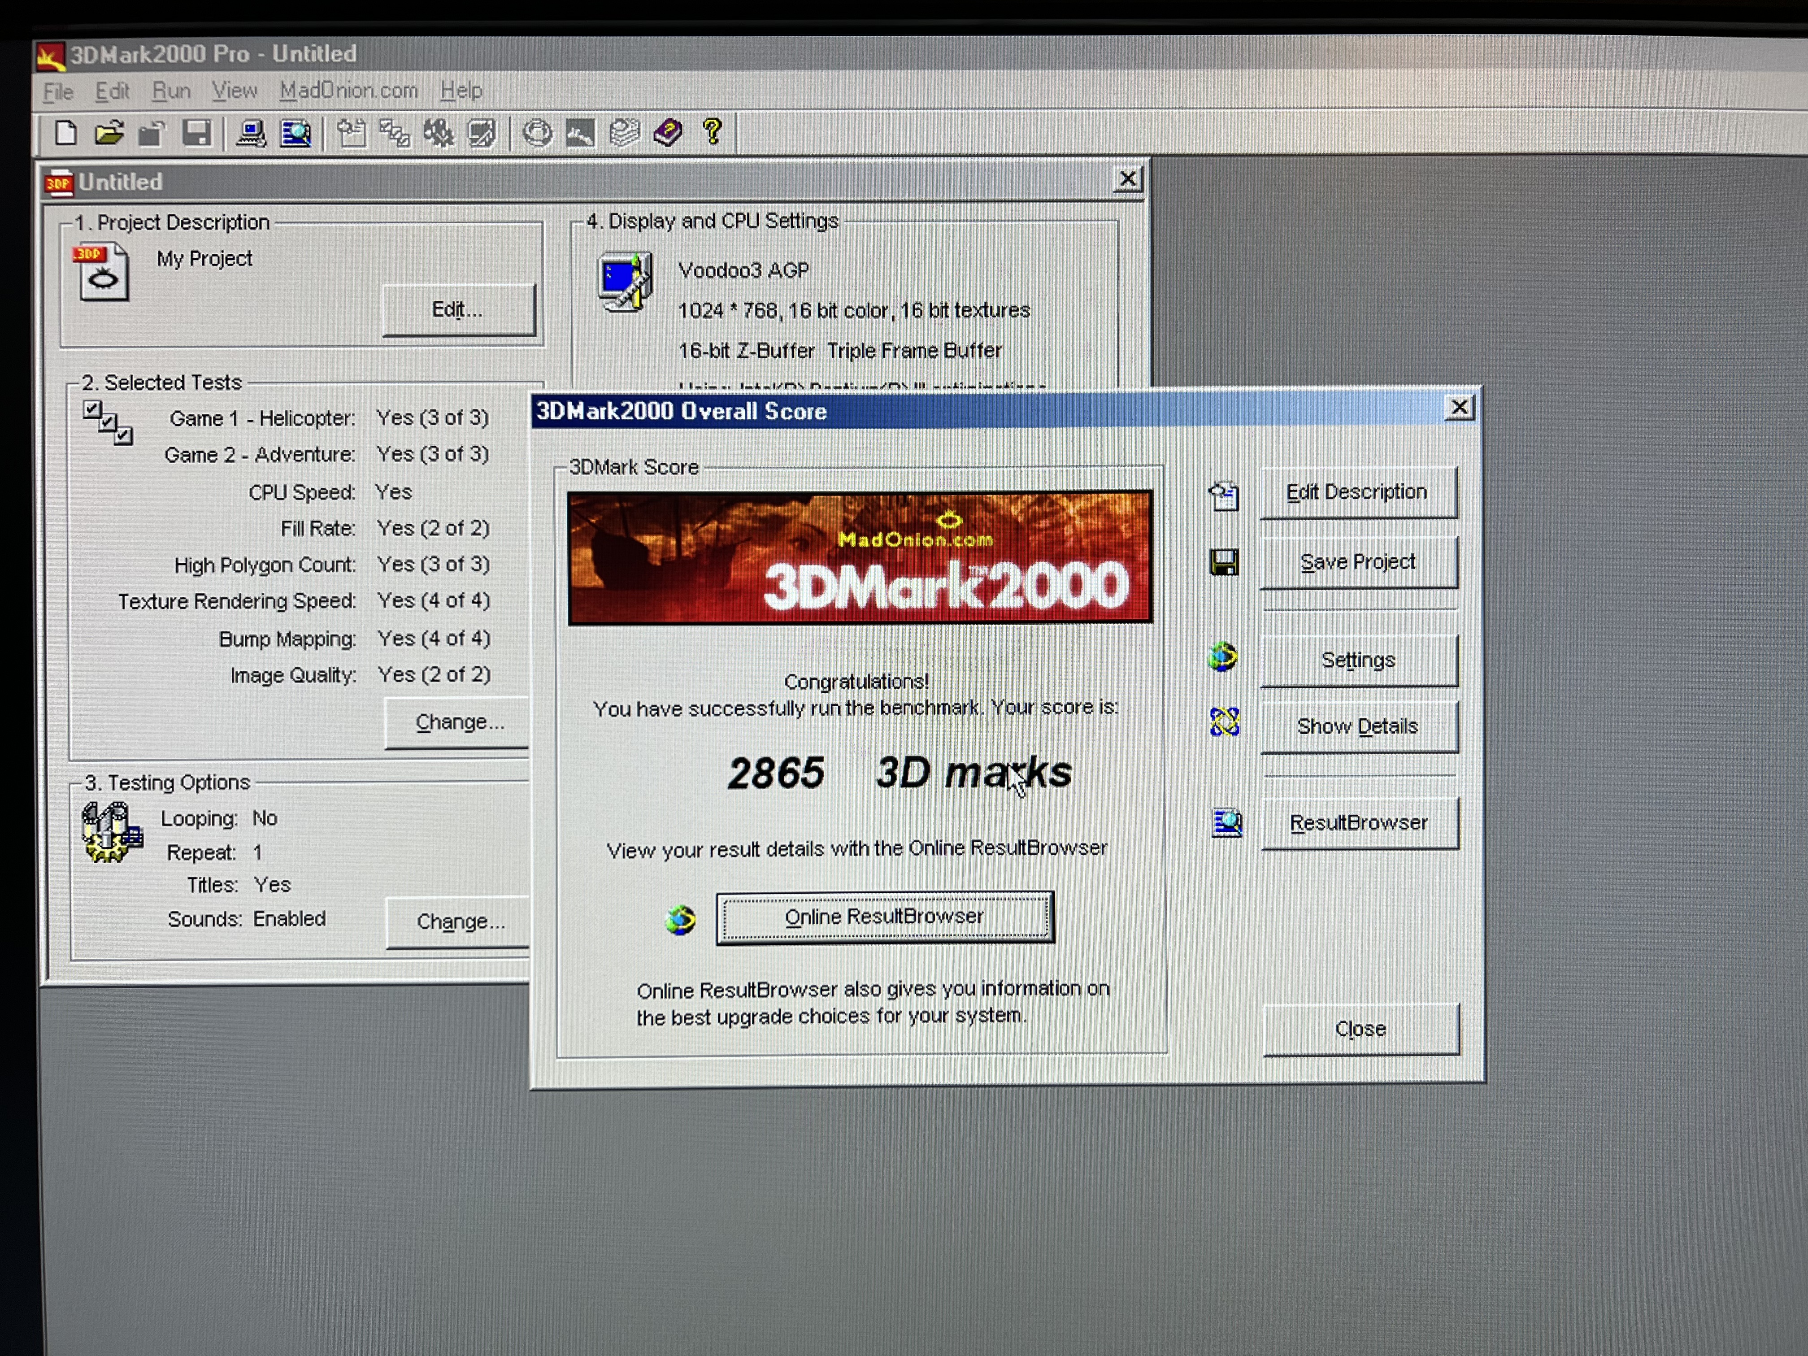Click the purple help book icon
Viewport: 1808px width, 1356px height.
(x=668, y=132)
